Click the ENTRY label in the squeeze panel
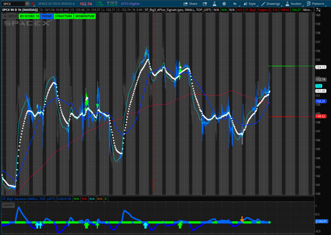 pos(8,205)
